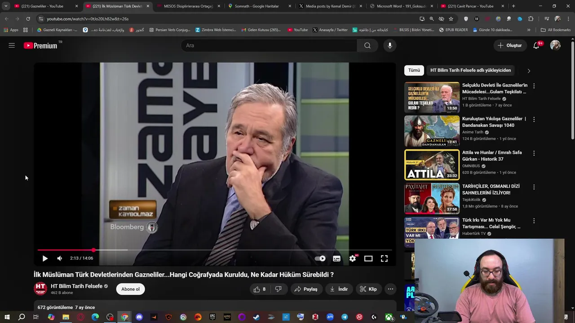Image resolution: width=575 pixels, height=323 pixels.
Task: Select the Tümü filter chip
Action: click(414, 70)
